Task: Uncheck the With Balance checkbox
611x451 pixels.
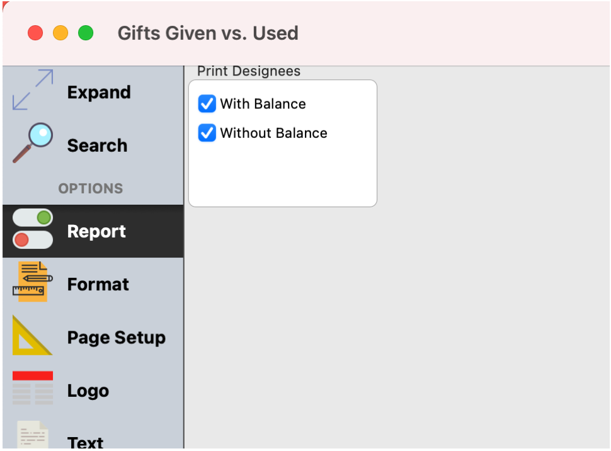Action: pos(207,104)
